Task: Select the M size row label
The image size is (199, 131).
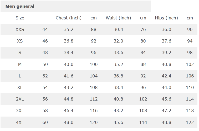Action: (20, 64)
